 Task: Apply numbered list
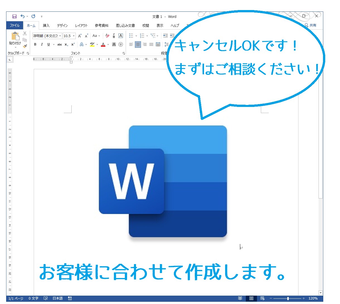click(x=142, y=36)
